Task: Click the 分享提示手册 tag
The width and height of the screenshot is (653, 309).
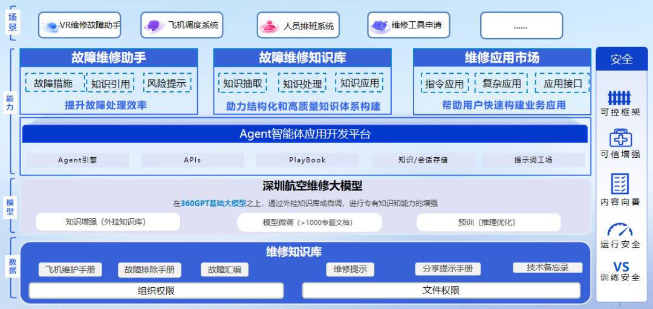Action: [x=447, y=269]
